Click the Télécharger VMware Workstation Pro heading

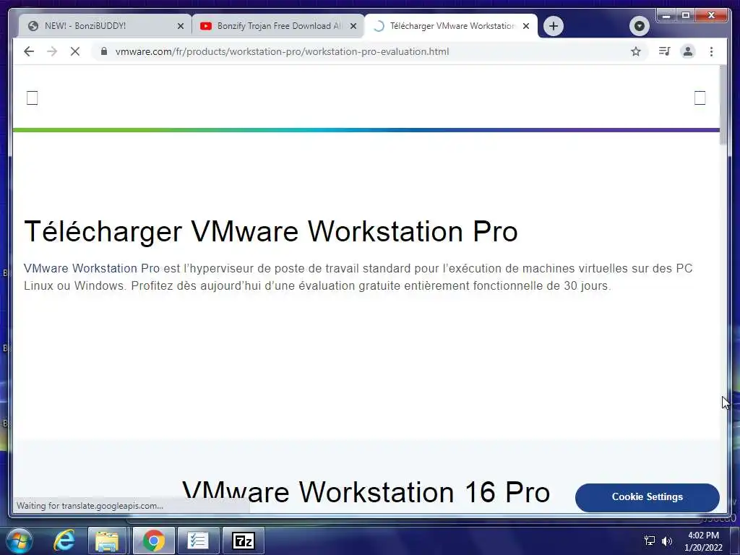[271, 231]
